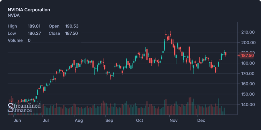Click the Aug label on time axis
This screenshot has width=261, height=130.
(79, 121)
